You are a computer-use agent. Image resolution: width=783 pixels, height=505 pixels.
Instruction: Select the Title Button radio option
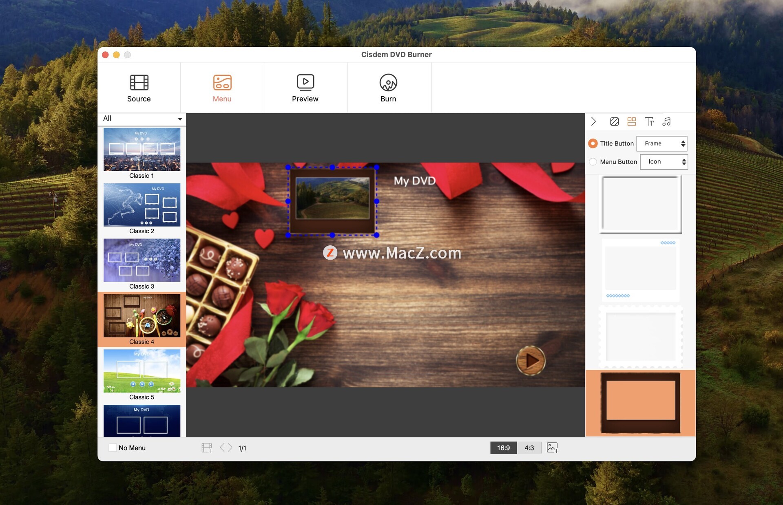[593, 143]
